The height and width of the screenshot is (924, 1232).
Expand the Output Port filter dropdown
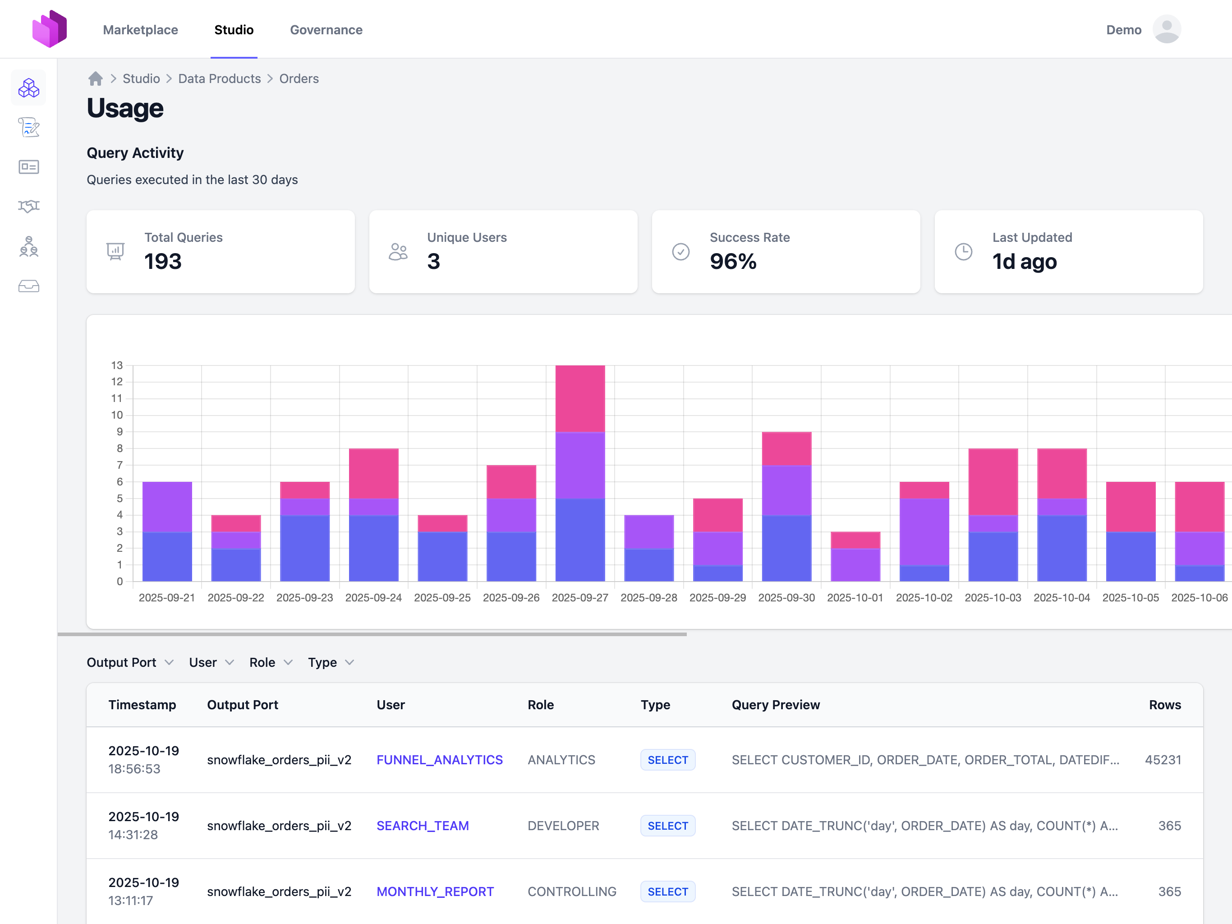tap(130, 662)
